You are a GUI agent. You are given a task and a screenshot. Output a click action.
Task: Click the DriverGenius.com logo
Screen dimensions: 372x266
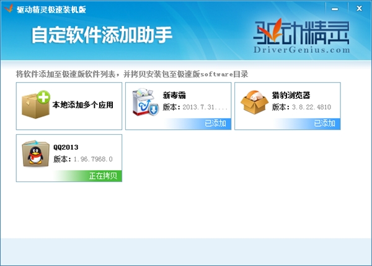coord(301,36)
